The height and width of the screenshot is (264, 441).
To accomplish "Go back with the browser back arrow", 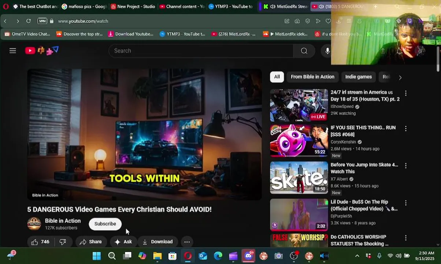I will coord(5,21).
